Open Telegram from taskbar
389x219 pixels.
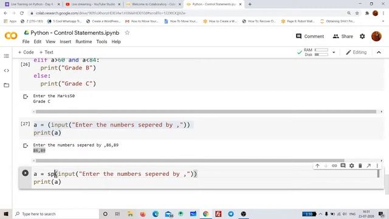pyautogui.click(x=231, y=214)
